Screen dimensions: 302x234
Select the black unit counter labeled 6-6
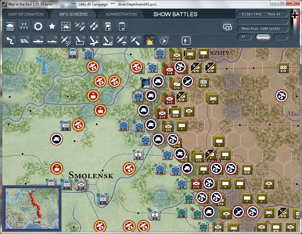(x=147, y=83)
